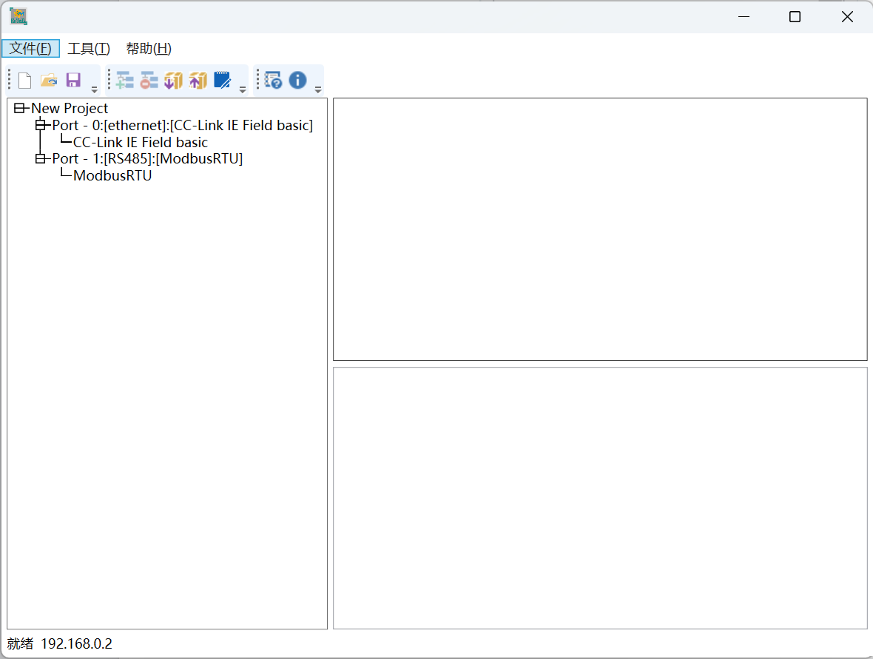Select Port - 0:[ethernet]:[CC-Link IE Field basic]

click(x=183, y=125)
